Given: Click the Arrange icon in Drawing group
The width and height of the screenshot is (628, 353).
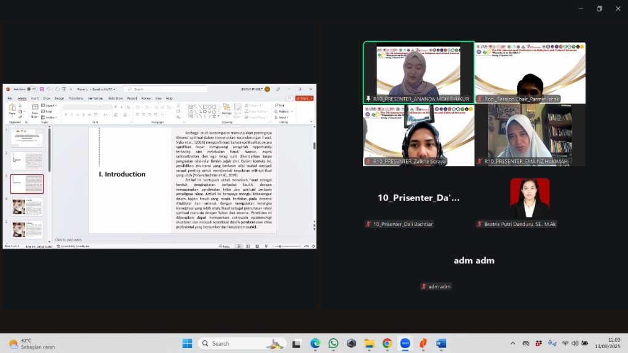Looking at the screenshot, I should 226,111.
